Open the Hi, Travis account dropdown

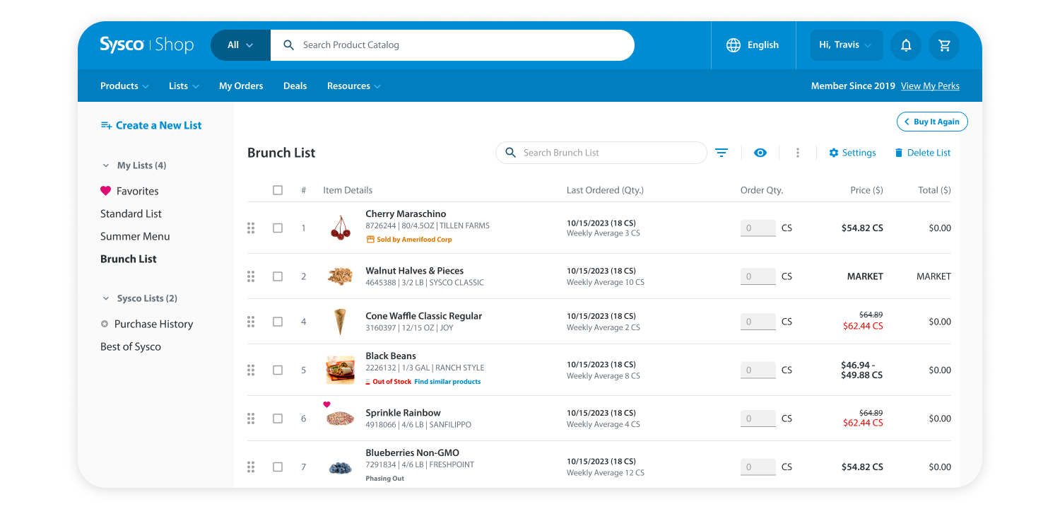click(847, 45)
